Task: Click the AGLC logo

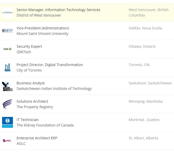Action: (x=7, y=141)
